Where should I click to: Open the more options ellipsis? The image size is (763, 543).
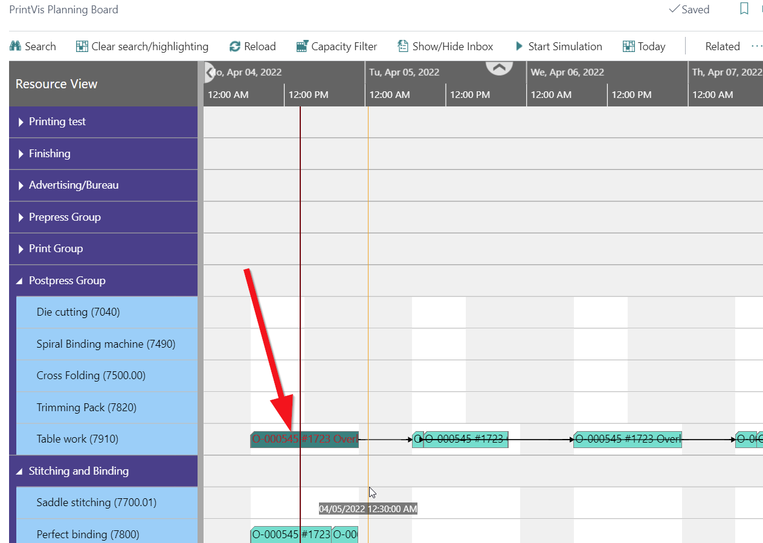point(756,47)
